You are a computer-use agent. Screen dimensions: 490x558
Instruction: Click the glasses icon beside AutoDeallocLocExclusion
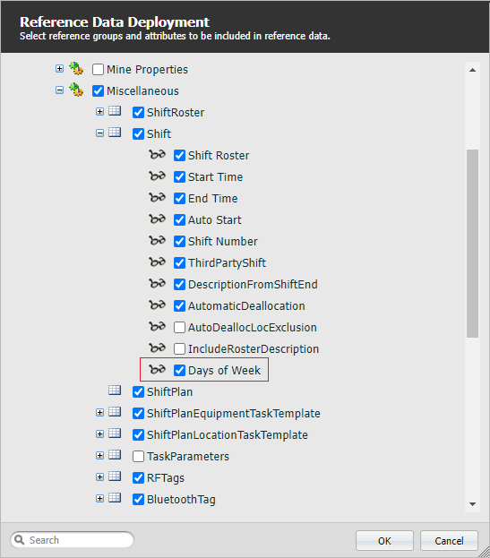[157, 326]
